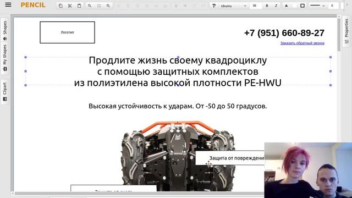Click the top-center selection handle of heading
Viewport: 352px width, 198px height.
pyautogui.click(x=178, y=57)
